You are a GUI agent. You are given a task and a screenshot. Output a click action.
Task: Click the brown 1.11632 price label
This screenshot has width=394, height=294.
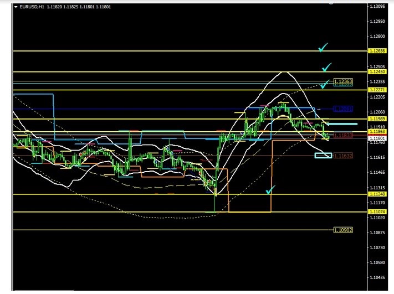[x=343, y=156]
